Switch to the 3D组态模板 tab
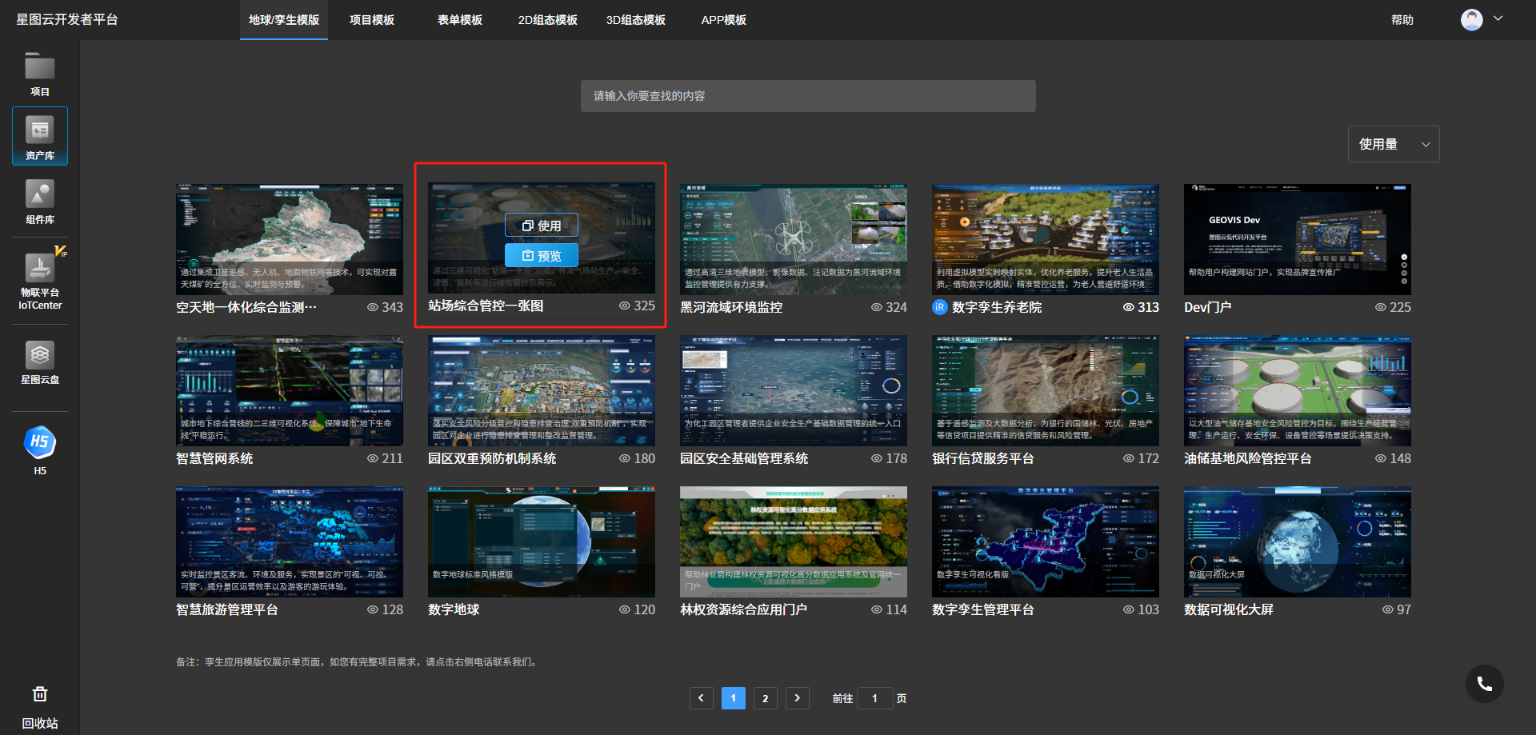1536x735 pixels. click(x=636, y=20)
